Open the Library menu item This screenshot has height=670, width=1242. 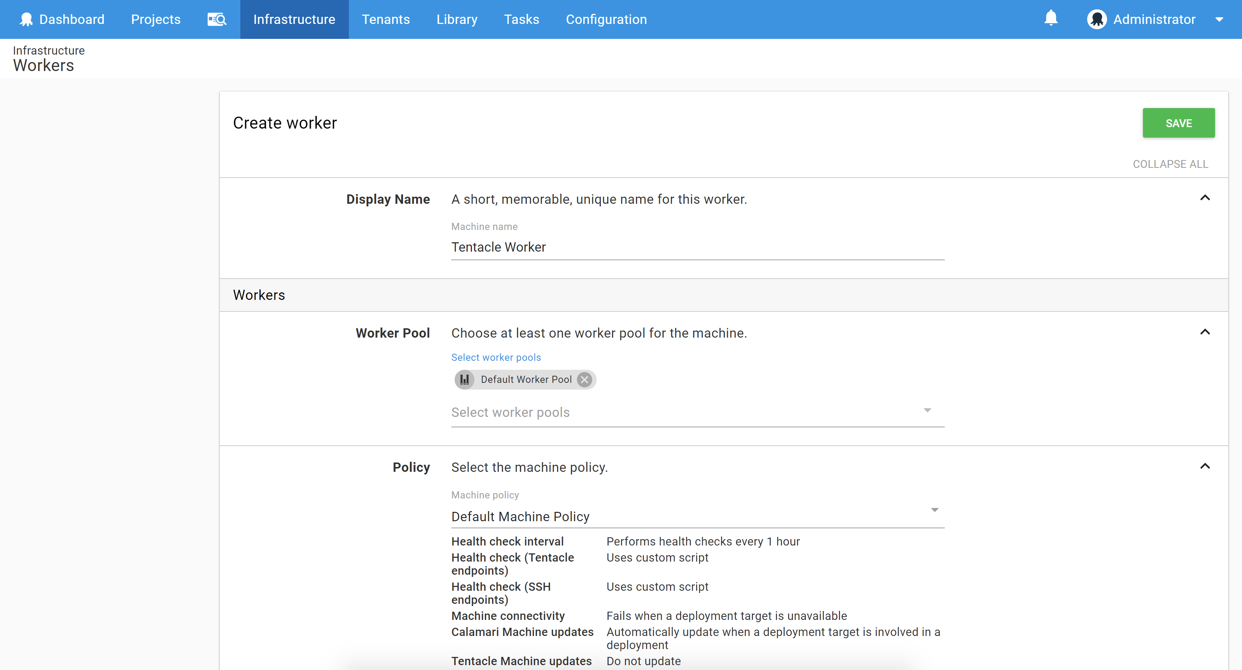pyautogui.click(x=456, y=19)
